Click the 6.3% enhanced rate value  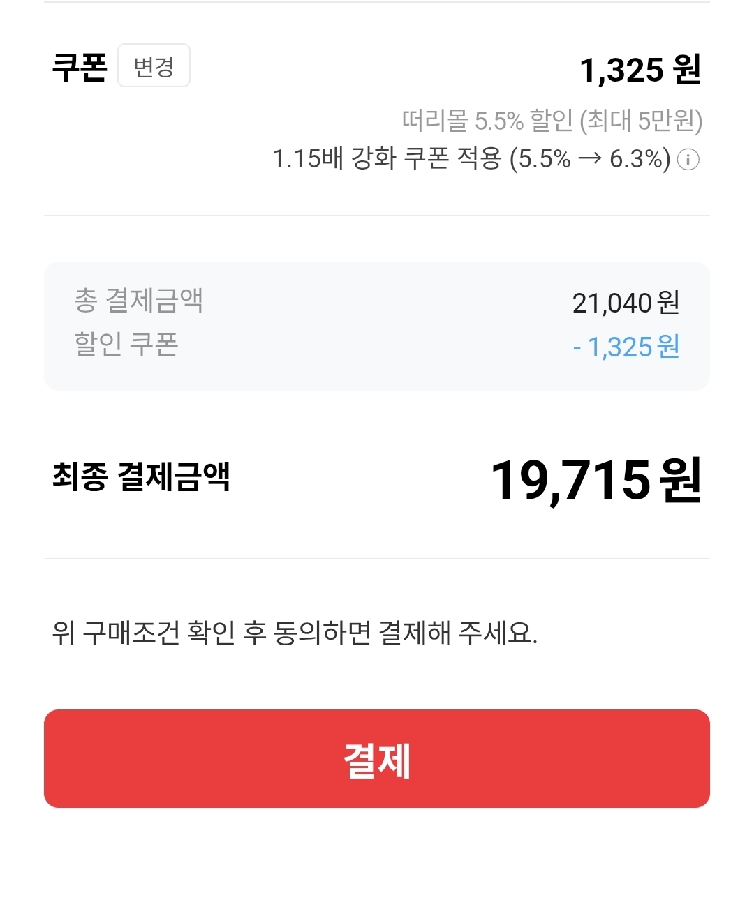(x=635, y=159)
